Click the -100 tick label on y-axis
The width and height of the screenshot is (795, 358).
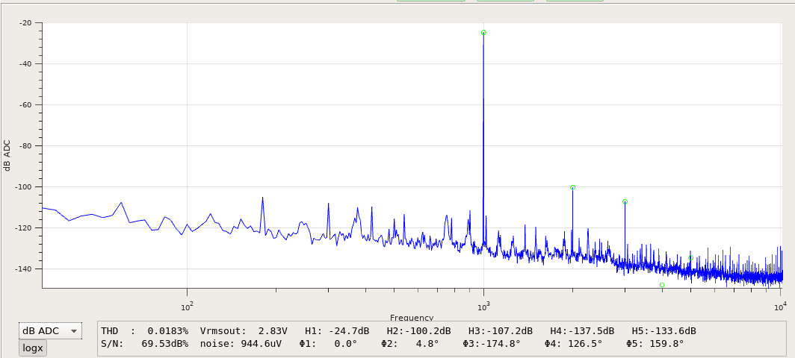(23, 187)
